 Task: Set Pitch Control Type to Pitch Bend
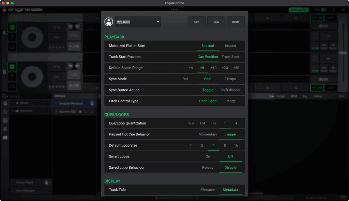pyautogui.click(x=208, y=101)
